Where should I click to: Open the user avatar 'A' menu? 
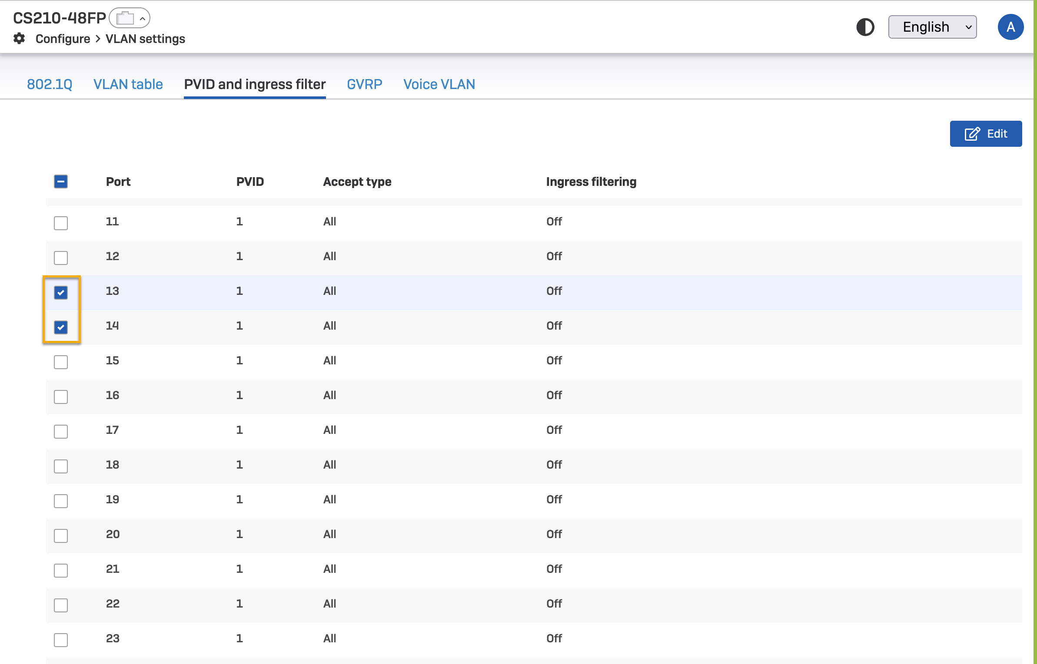1010,27
